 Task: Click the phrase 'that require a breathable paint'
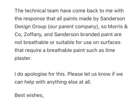tap(50, 50)
